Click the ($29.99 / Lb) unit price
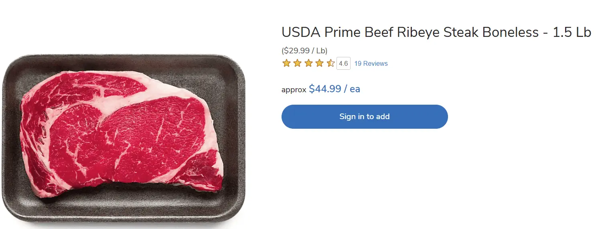596x229 pixels. [x=304, y=51]
